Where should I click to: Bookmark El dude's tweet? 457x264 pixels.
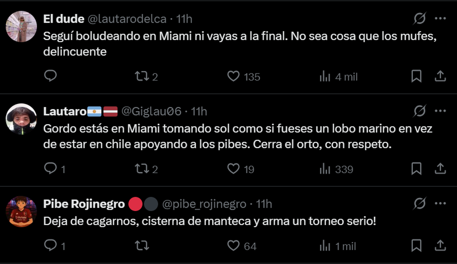coord(417,76)
